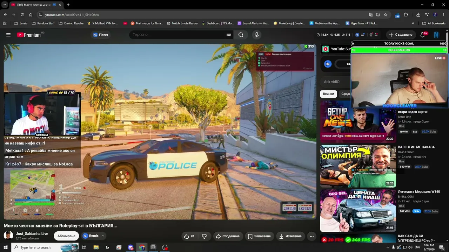The width and height of the screenshot is (449, 252).
Task: Open the Chrome extensions puzzle icon
Action: 406,15
